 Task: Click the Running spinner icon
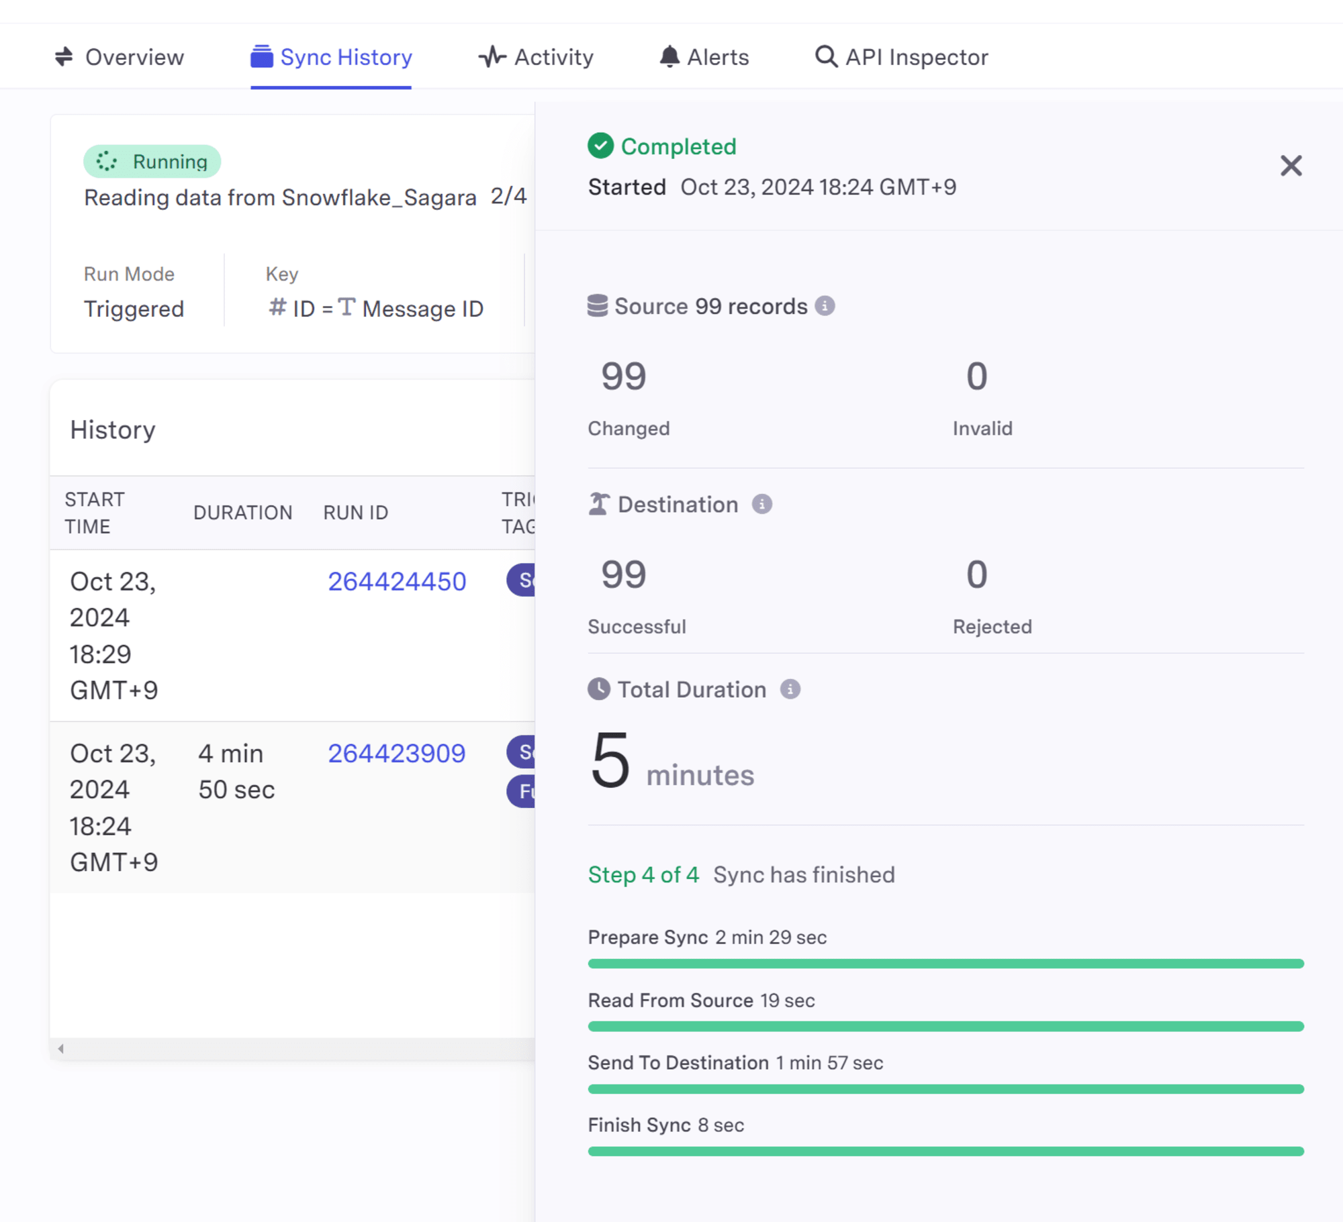point(106,162)
